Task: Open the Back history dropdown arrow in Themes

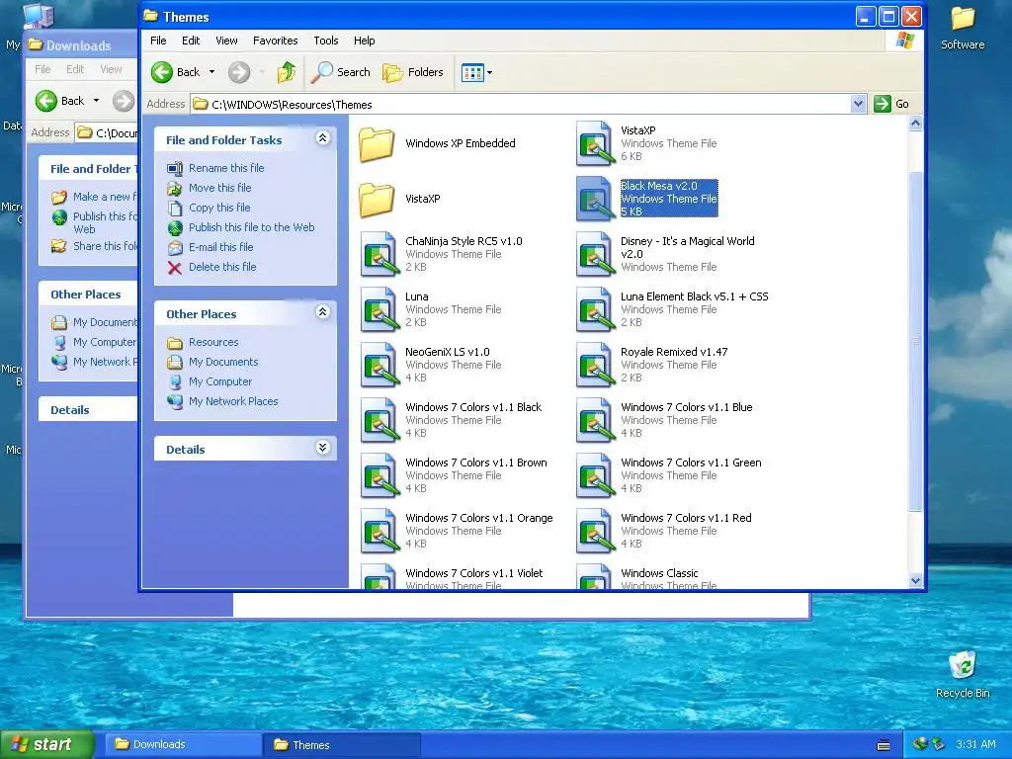Action: (211, 72)
